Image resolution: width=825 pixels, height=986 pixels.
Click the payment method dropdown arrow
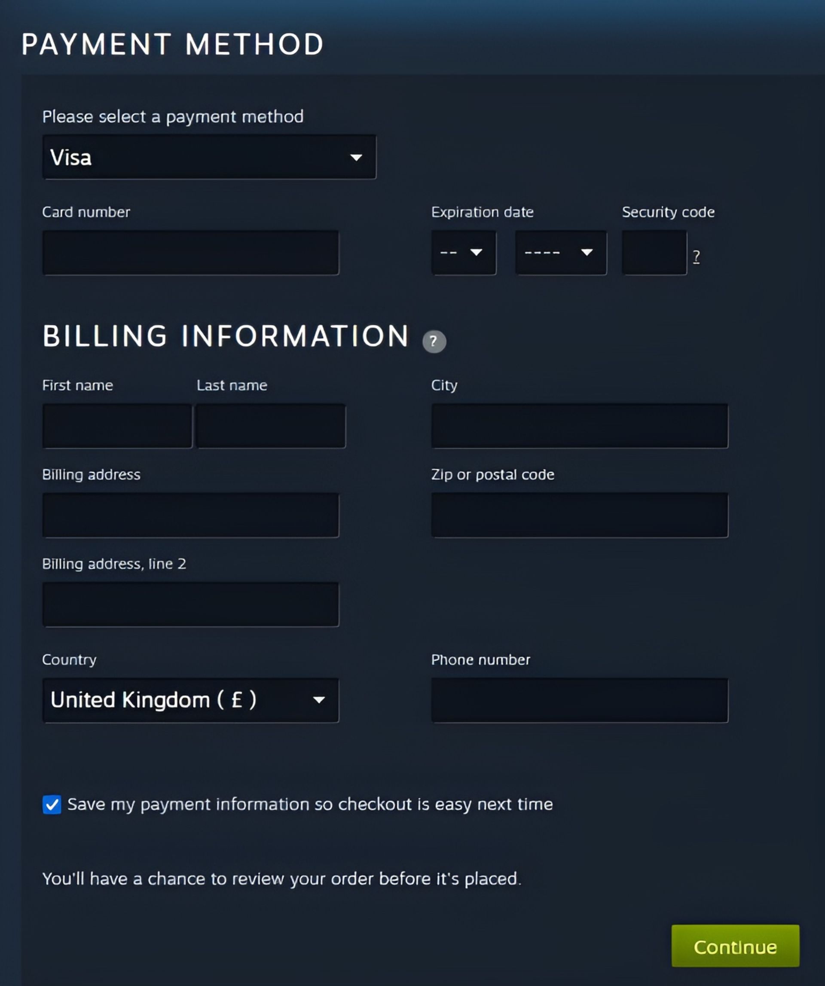356,157
